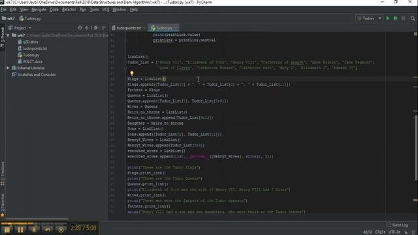The image size is (418, 235).
Task: Open the Code menu
Action: click(x=54, y=9)
